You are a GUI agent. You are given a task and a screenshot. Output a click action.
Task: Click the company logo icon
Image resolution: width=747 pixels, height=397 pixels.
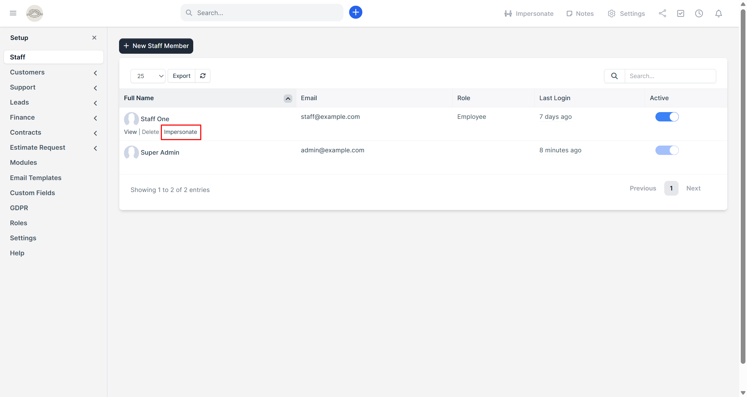coord(34,13)
